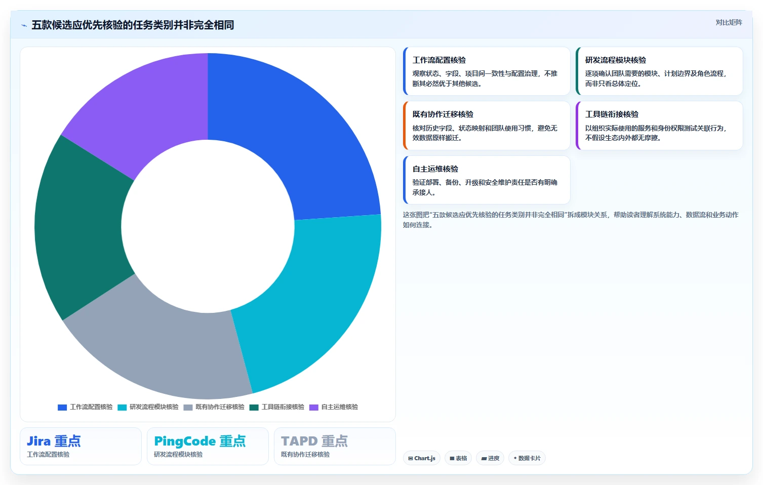Click the 进度 tag chip
The height and width of the screenshot is (485, 763).
tap(490, 458)
